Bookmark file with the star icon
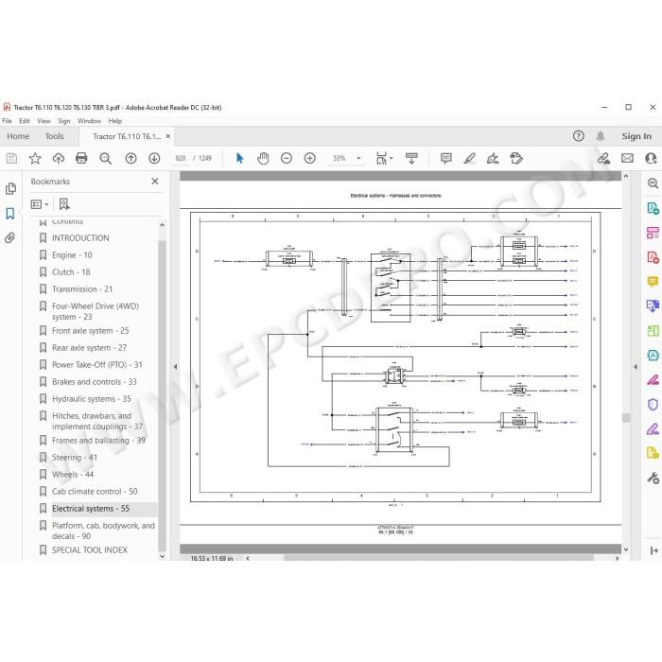 click(x=35, y=158)
